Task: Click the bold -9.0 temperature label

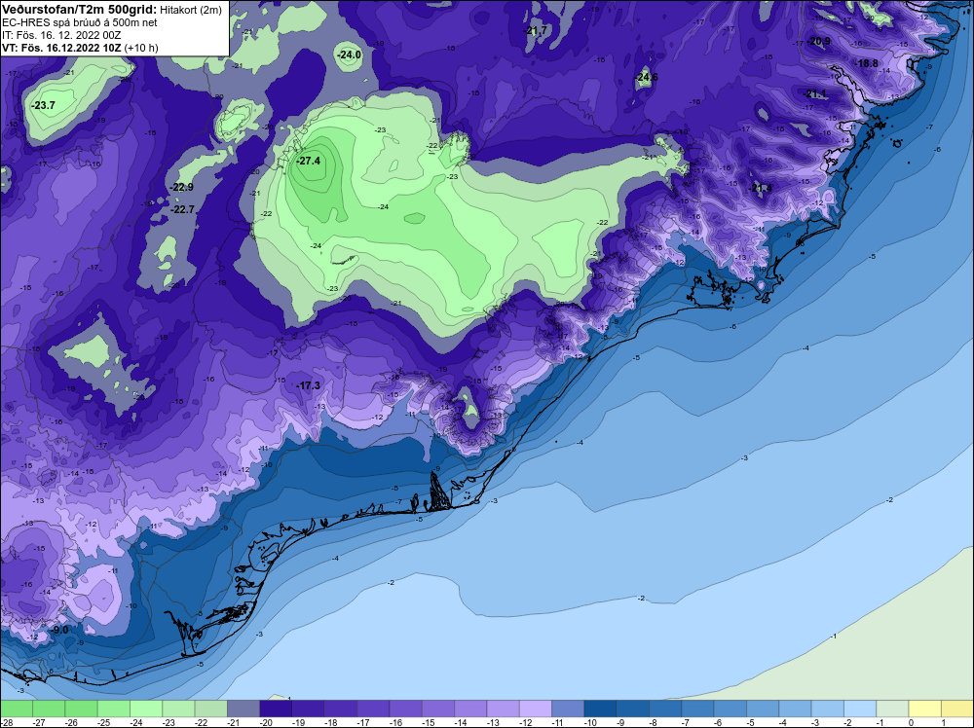Action: click(60, 630)
